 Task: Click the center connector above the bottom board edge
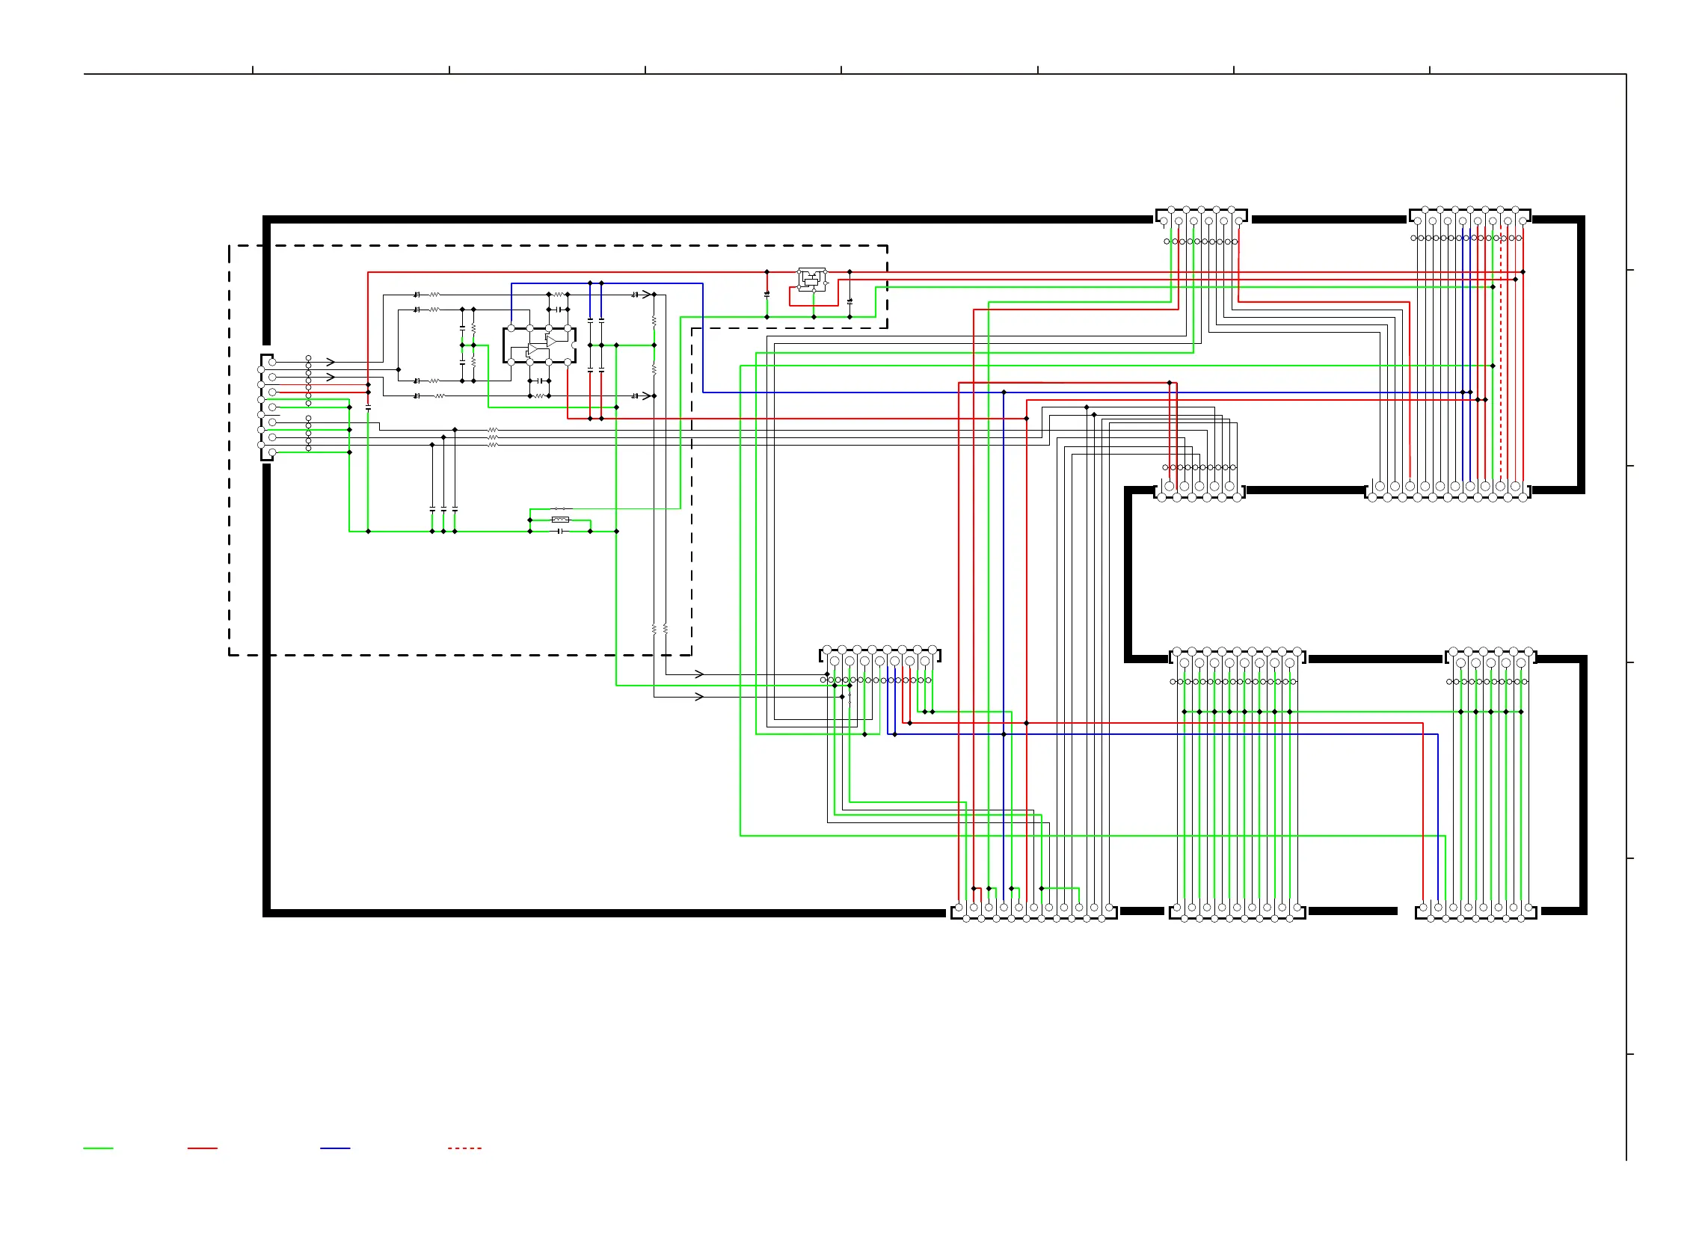(x=879, y=656)
